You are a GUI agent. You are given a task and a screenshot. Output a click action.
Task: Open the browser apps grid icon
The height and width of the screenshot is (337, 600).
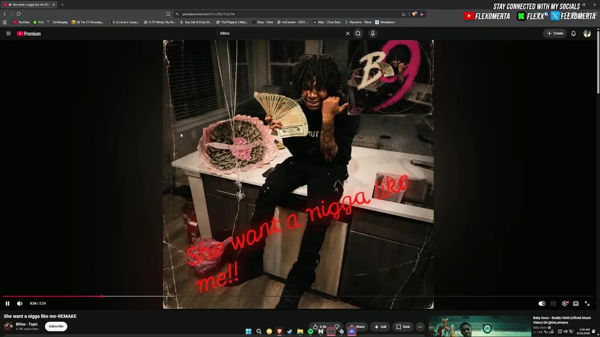click(x=5, y=22)
